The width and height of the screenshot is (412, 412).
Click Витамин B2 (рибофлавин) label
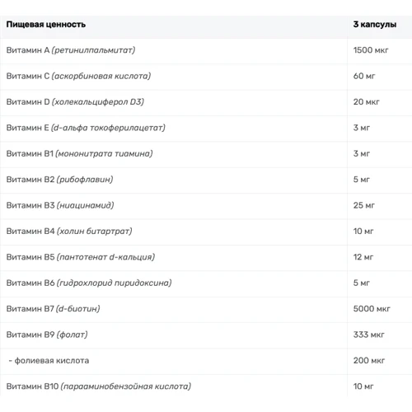tap(59, 180)
